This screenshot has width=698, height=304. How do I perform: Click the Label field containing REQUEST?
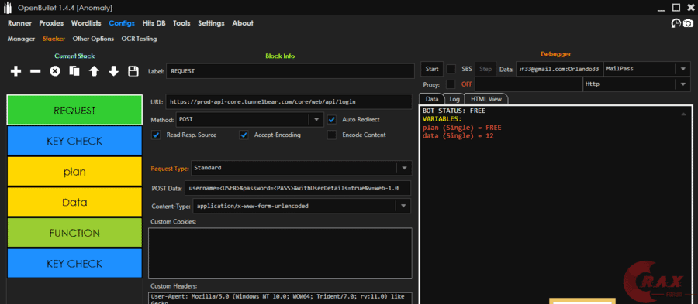tap(290, 71)
